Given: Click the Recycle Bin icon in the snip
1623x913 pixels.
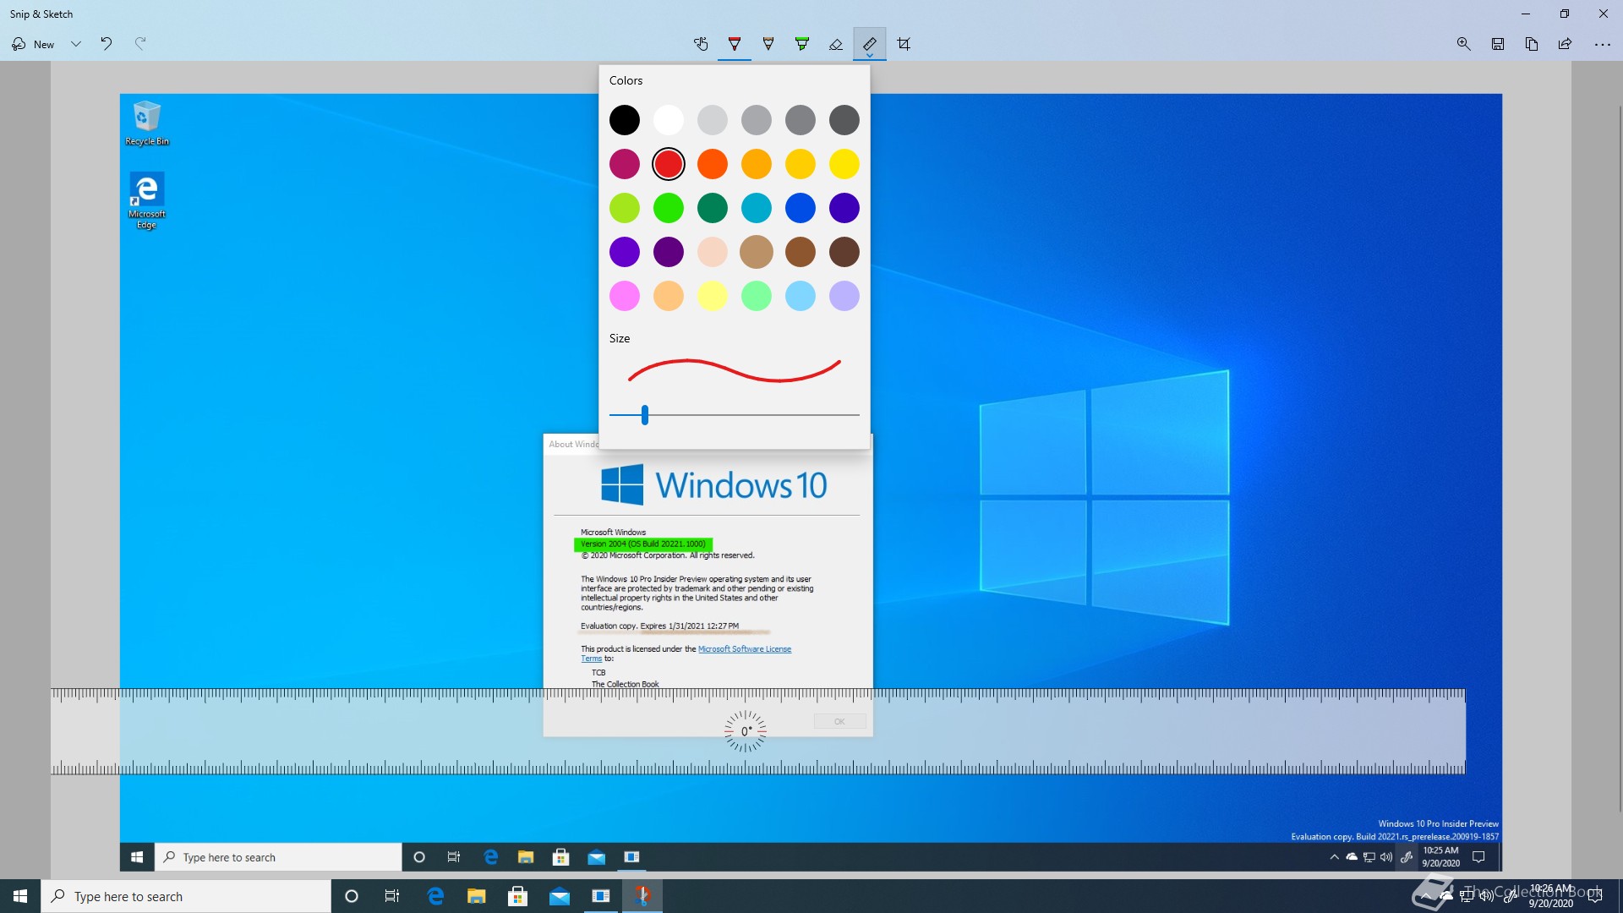Looking at the screenshot, I should pos(147,123).
